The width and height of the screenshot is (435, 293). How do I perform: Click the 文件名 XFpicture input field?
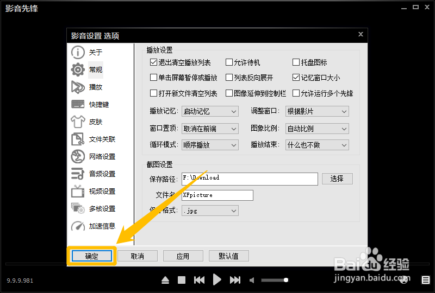tap(217, 195)
